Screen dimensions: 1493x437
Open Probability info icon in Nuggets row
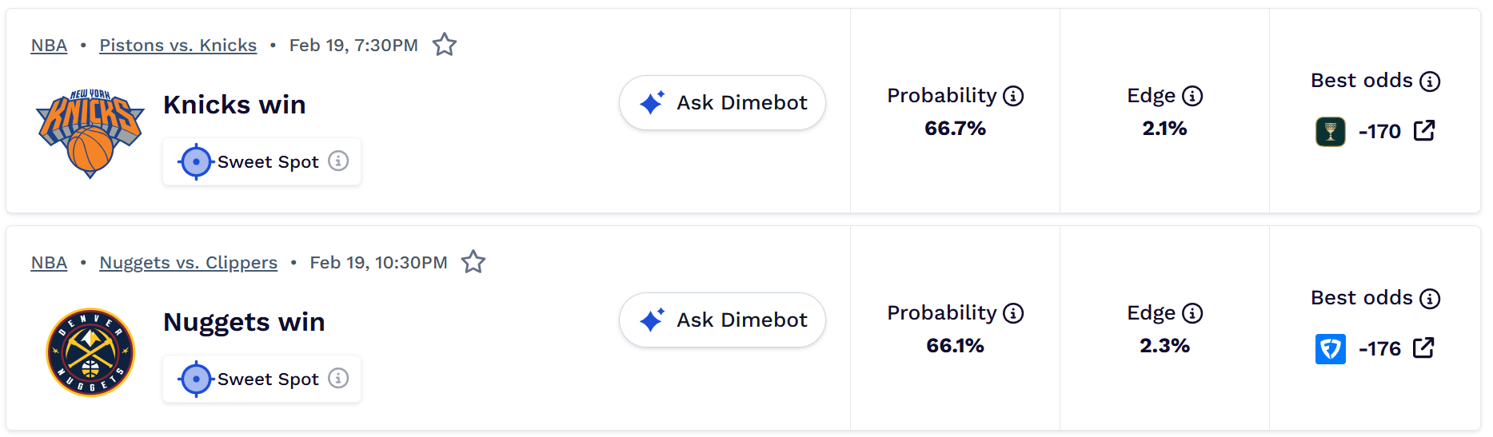1013,313
